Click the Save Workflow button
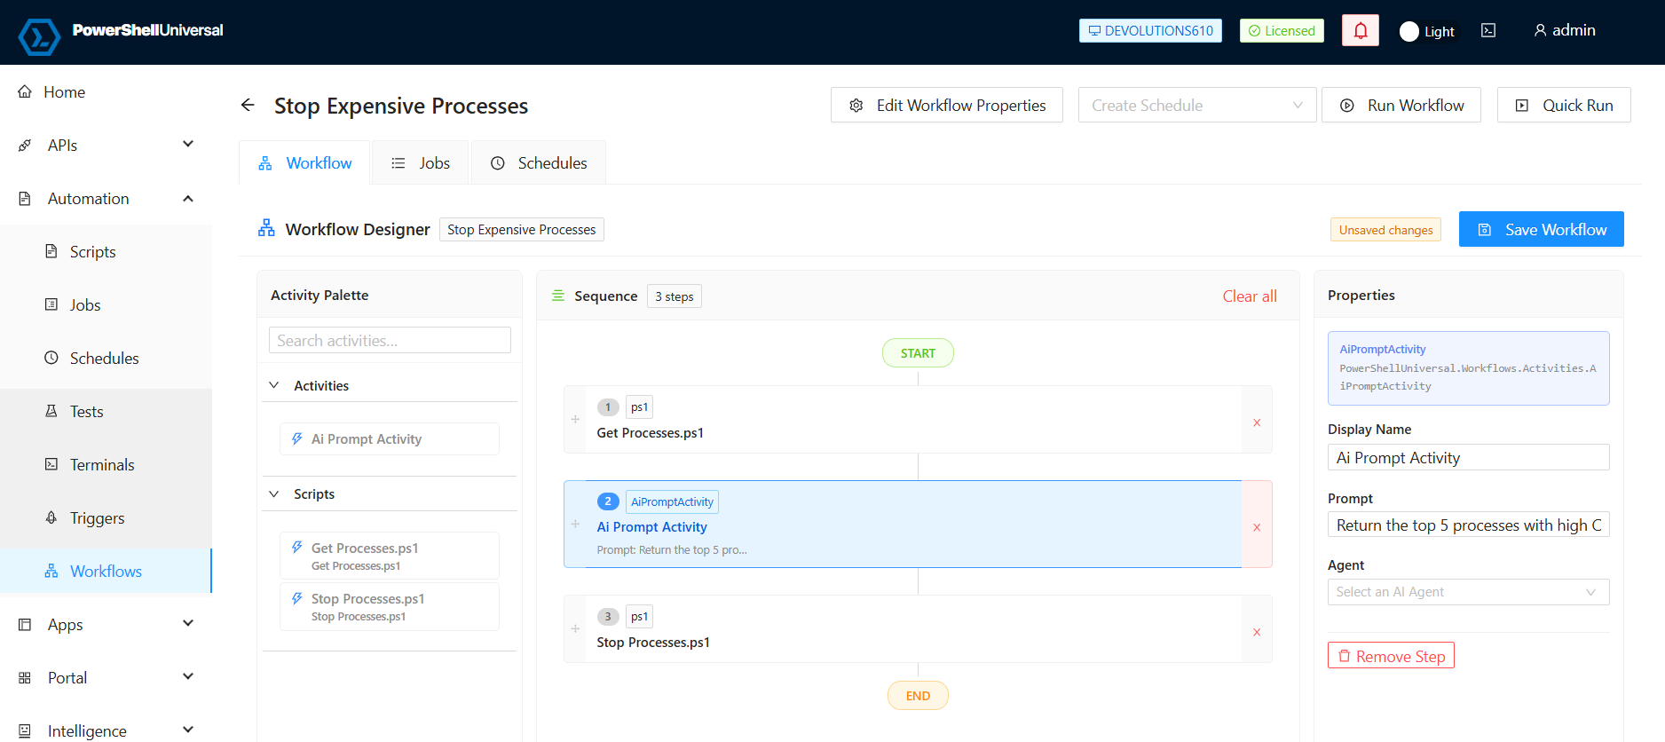This screenshot has width=1665, height=742. (1542, 229)
